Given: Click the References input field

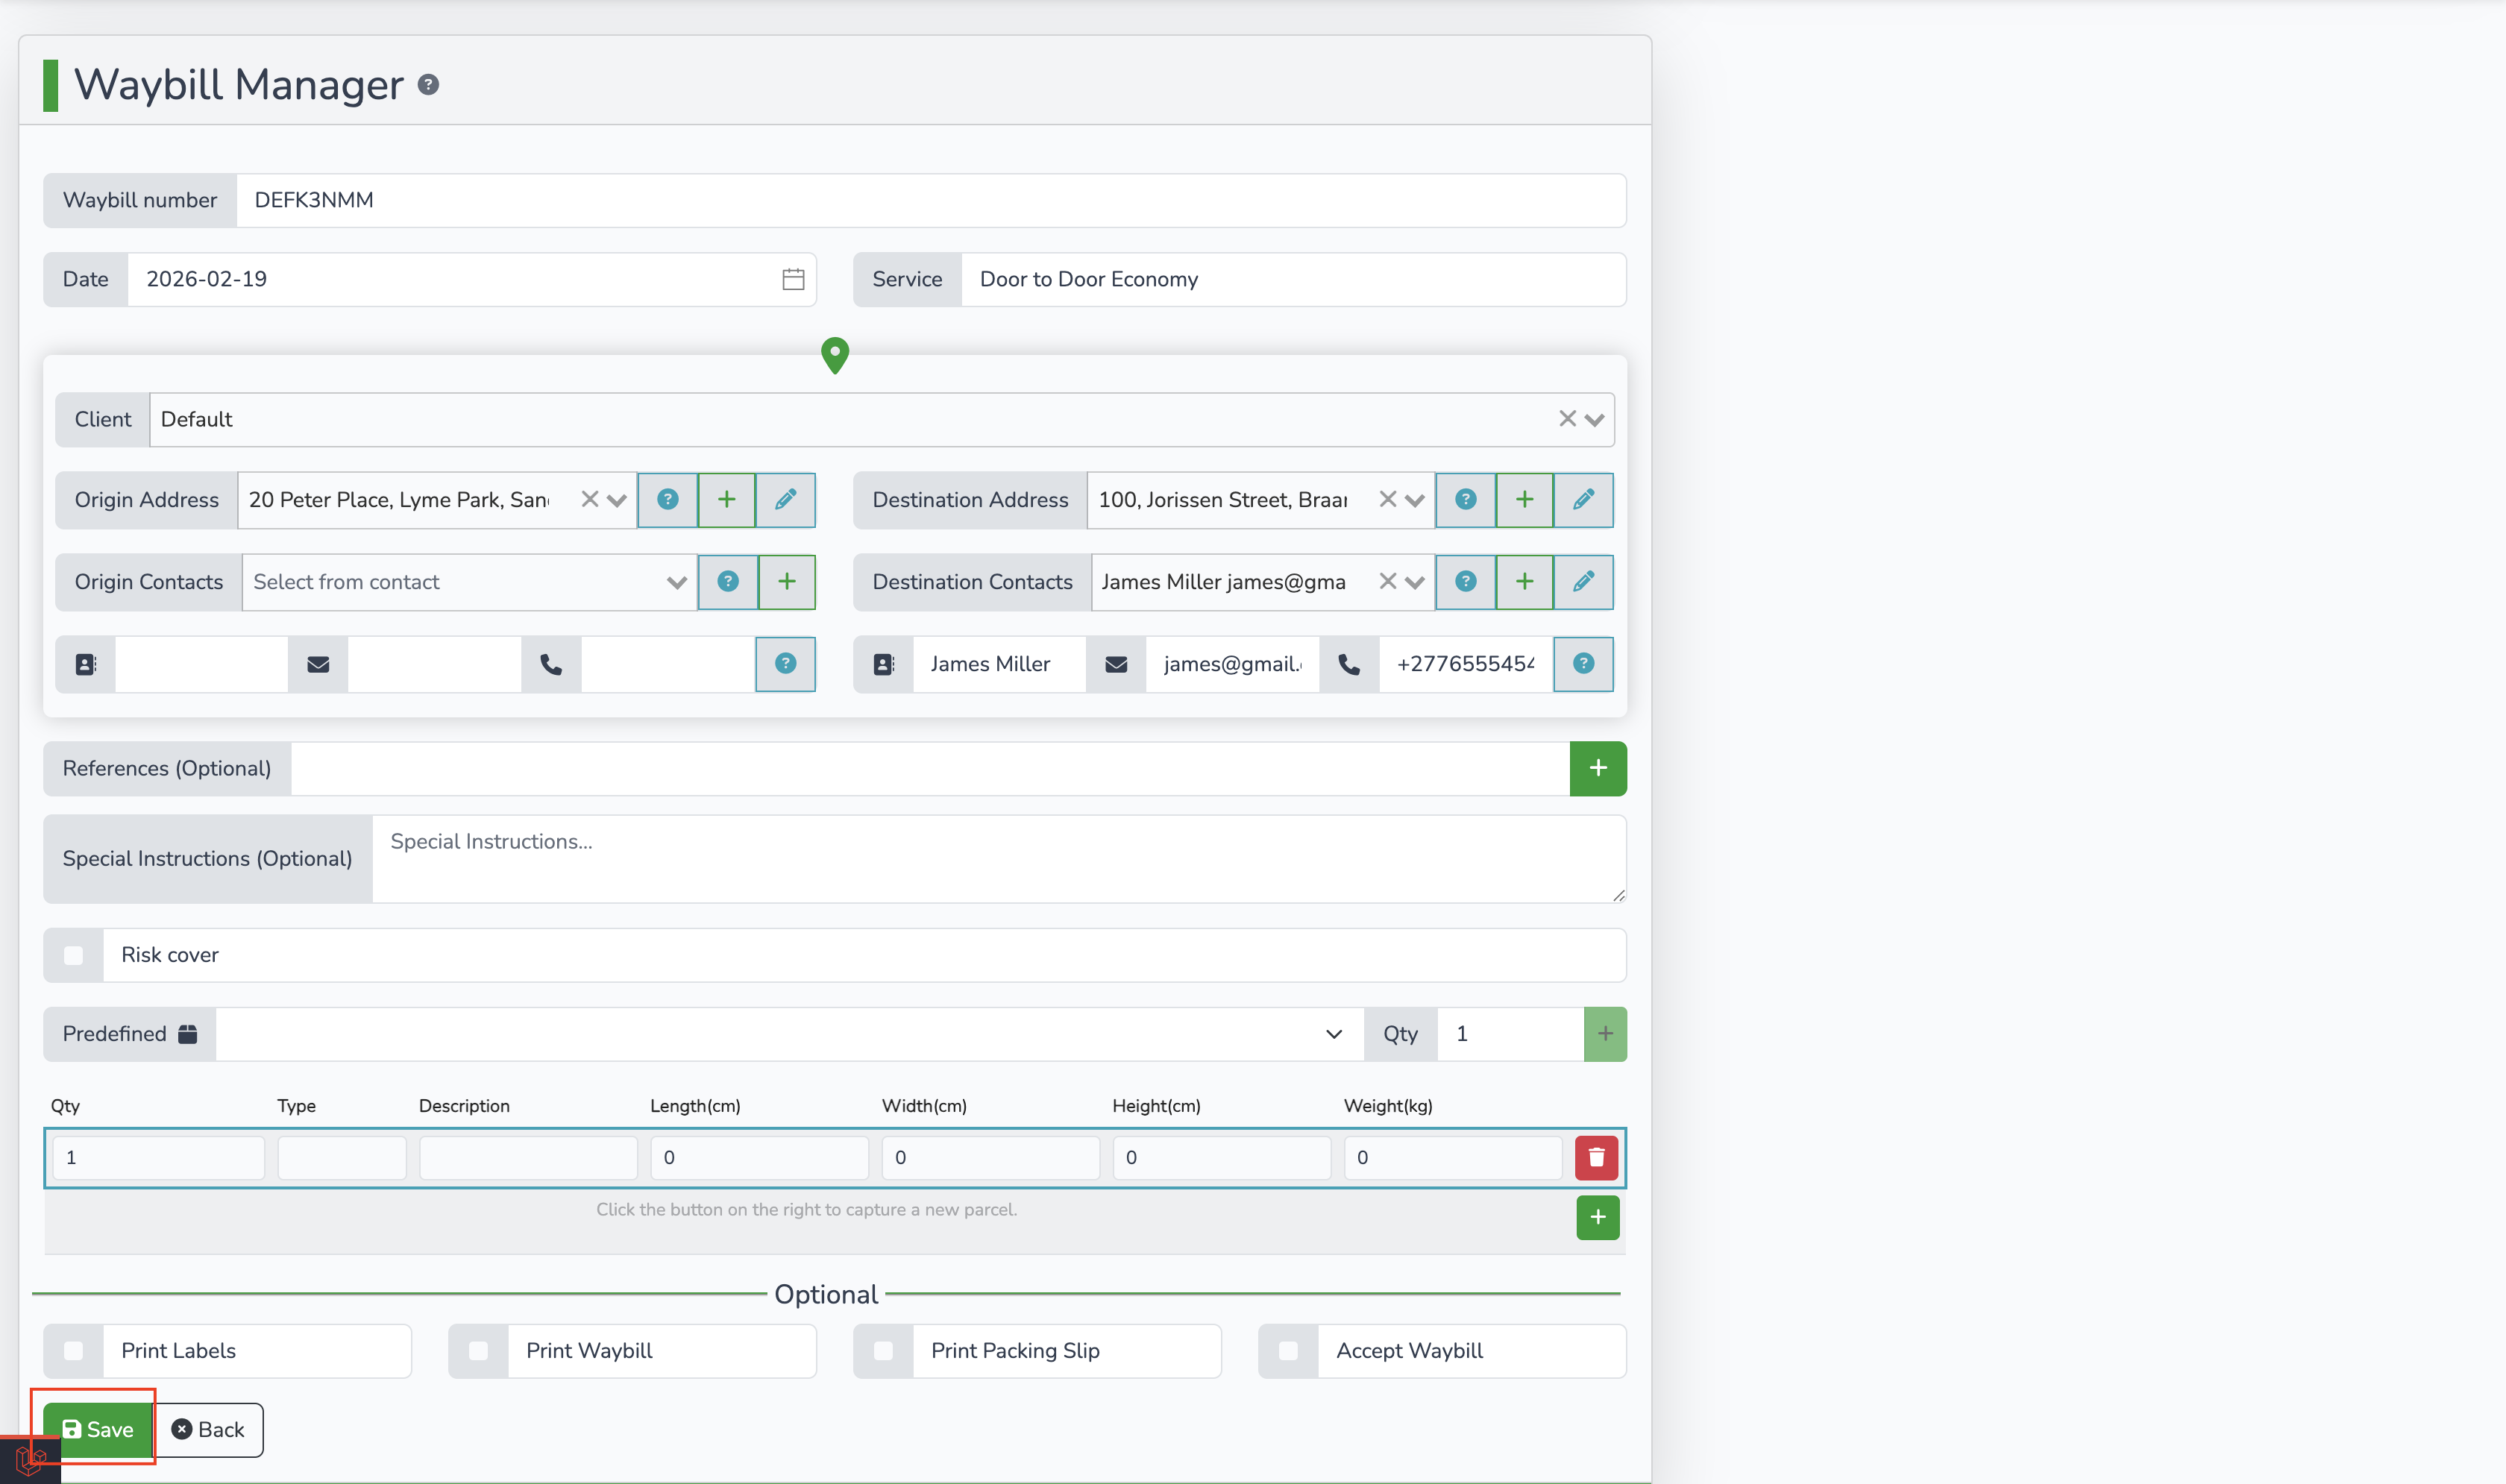Looking at the screenshot, I should [930, 769].
